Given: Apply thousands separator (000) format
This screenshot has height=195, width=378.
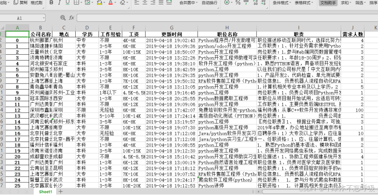Looking at the screenshot, I should [246, 3].
